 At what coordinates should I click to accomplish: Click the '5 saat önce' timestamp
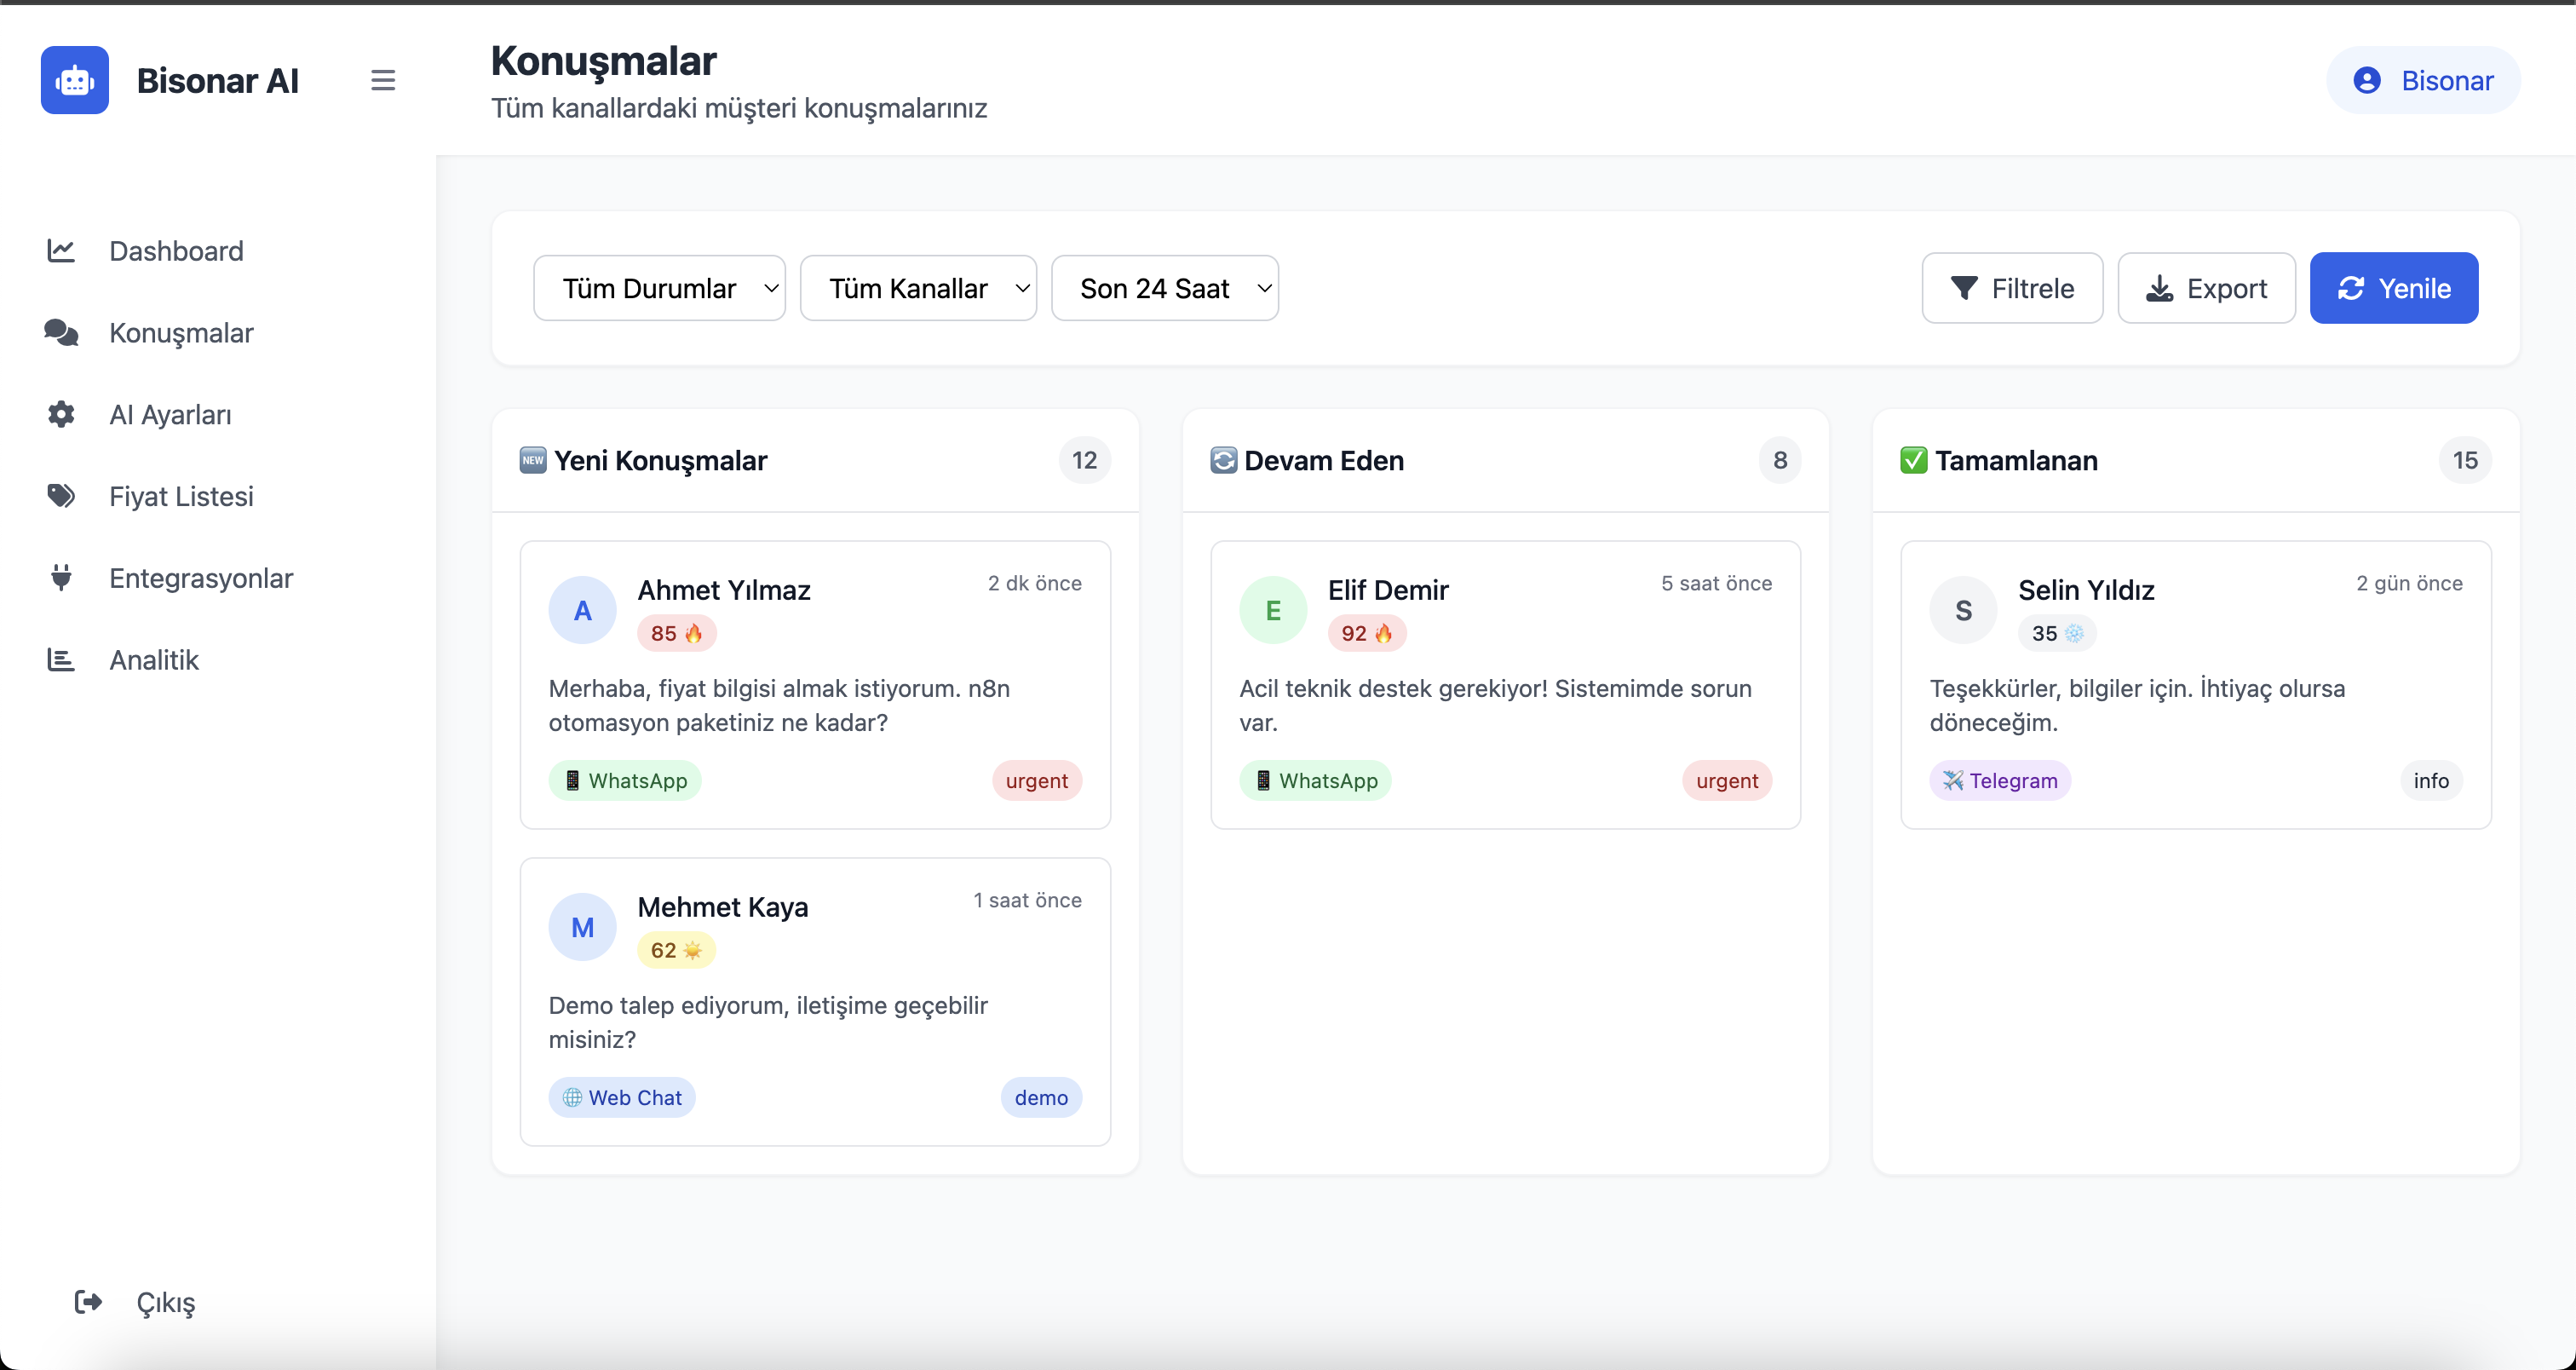1717,583
